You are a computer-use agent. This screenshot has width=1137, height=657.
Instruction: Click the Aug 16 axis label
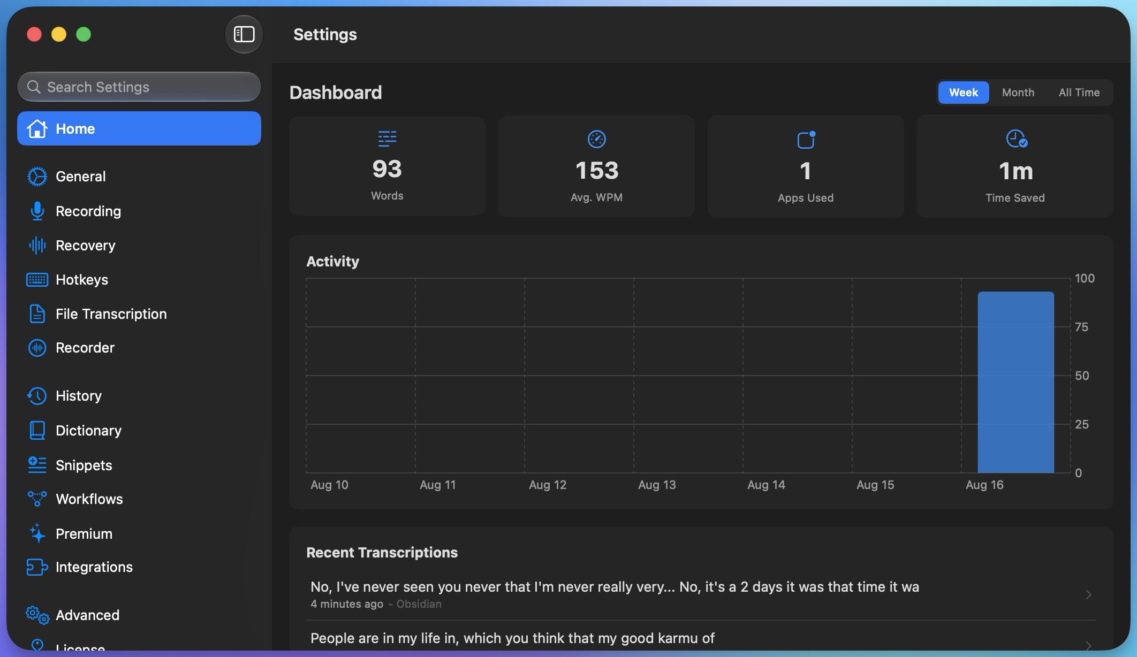[x=984, y=485]
